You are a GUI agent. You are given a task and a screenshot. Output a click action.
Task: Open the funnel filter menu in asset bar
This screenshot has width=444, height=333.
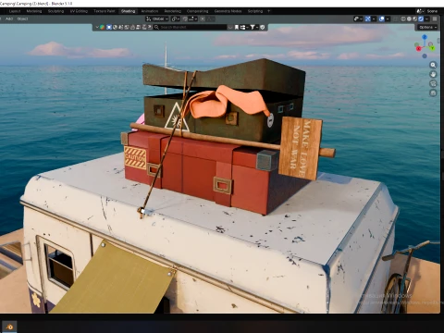(253, 27)
